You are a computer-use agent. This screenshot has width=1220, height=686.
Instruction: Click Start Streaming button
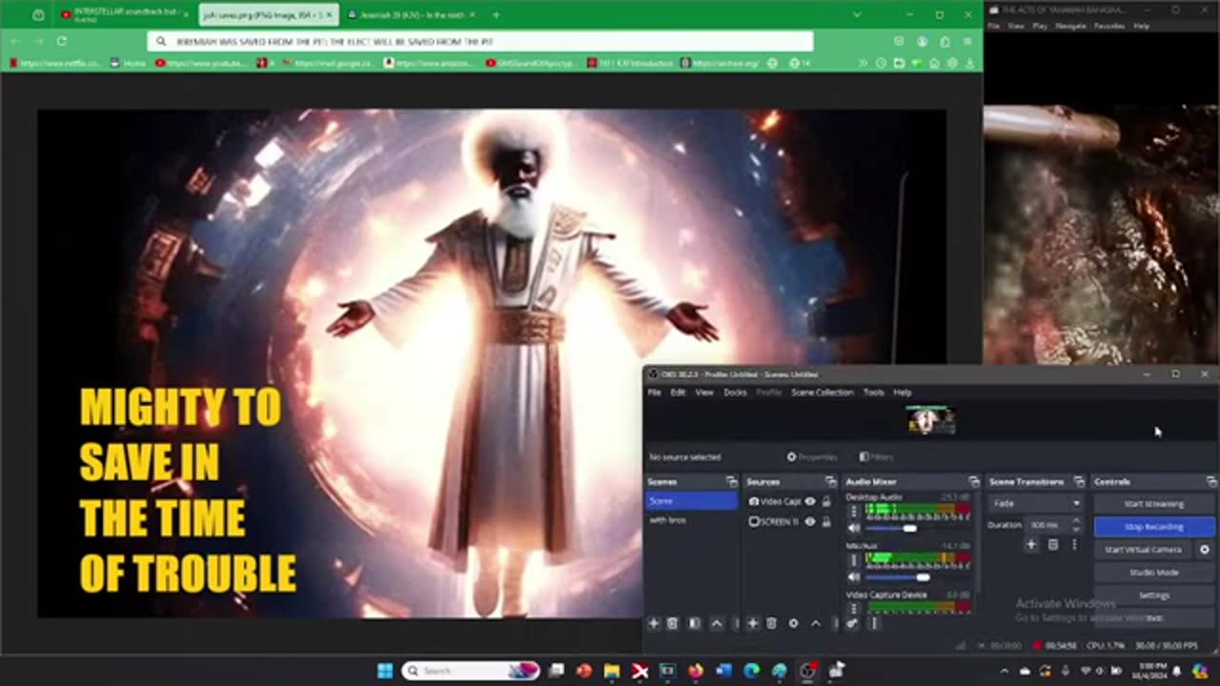pyautogui.click(x=1154, y=504)
